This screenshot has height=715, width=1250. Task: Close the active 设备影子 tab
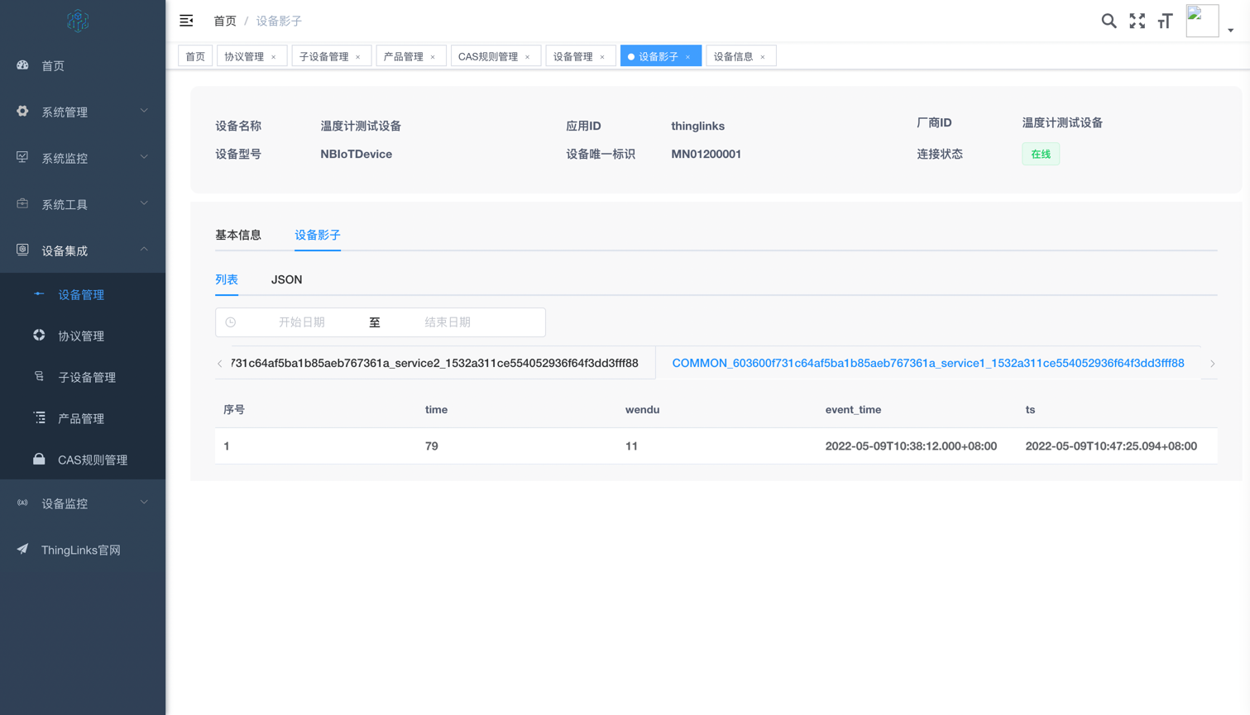click(x=687, y=57)
